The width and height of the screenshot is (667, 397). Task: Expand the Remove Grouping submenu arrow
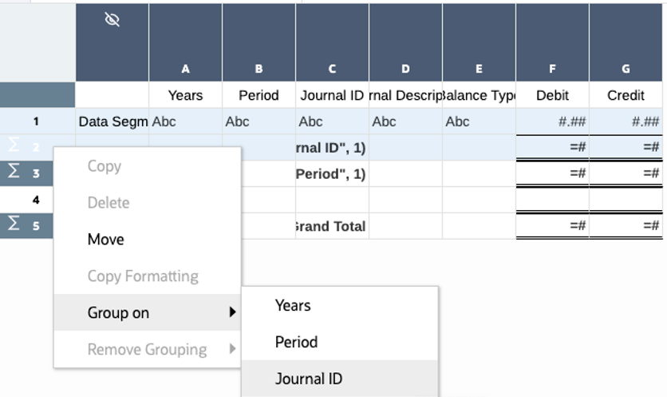click(232, 349)
